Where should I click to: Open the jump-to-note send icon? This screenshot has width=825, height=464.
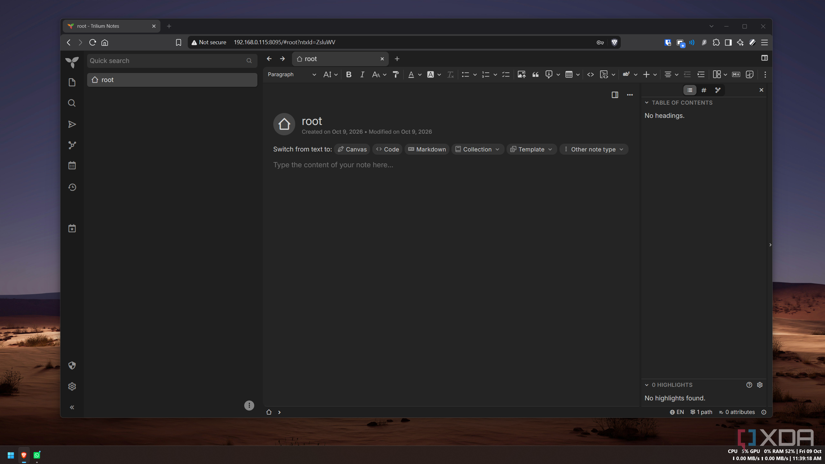click(x=72, y=124)
